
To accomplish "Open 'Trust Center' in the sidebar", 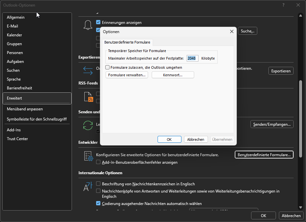I will pyautogui.click(x=17, y=139).
